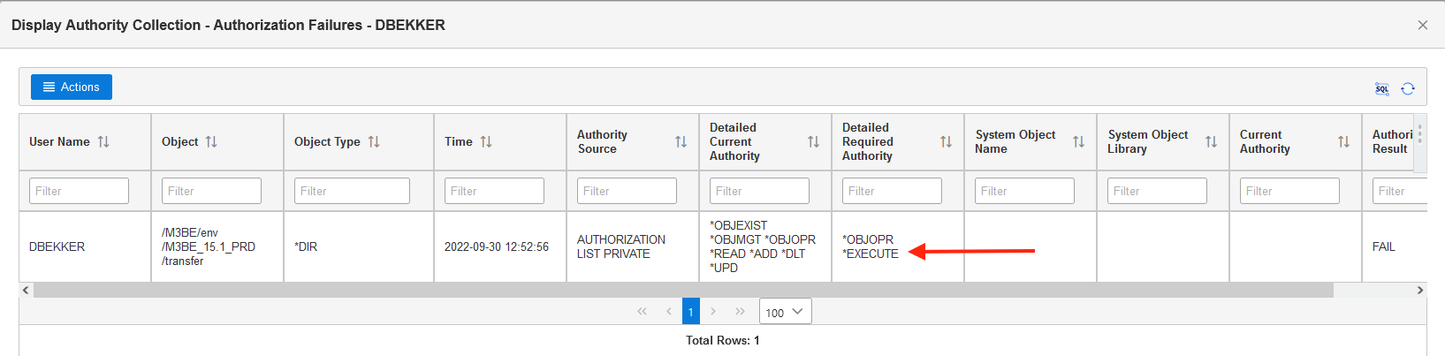Select page 1 in pagination
The image size is (1445, 356).
(690, 312)
